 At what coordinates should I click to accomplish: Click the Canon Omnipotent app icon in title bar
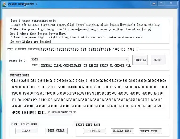pyautogui.click(x=4, y=5)
